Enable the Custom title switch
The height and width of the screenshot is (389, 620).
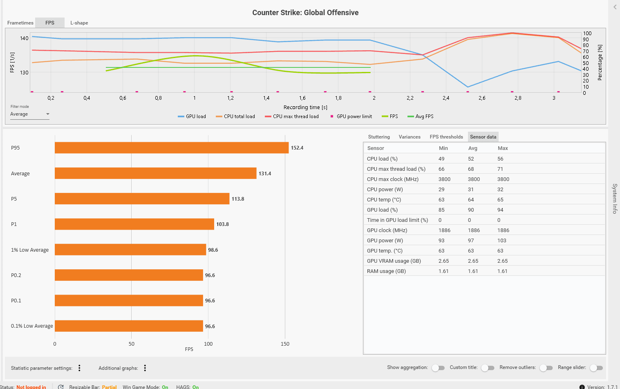(x=488, y=368)
